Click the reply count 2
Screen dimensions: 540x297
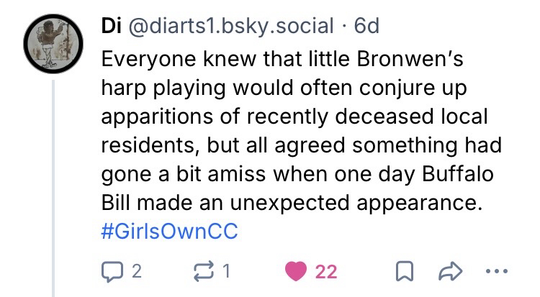coord(136,271)
